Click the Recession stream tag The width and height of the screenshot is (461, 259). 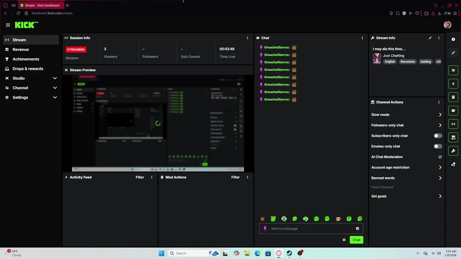click(x=408, y=62)
